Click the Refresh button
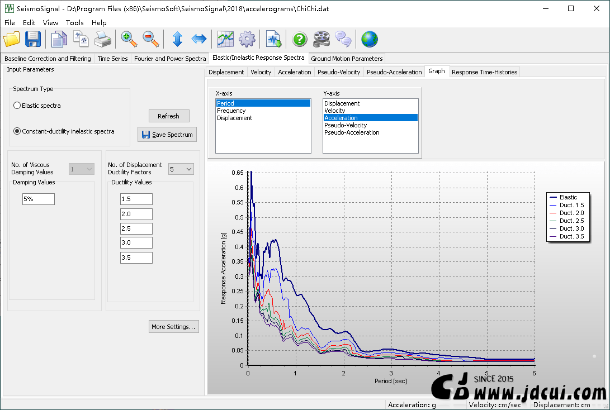 [x=168, y=116]
